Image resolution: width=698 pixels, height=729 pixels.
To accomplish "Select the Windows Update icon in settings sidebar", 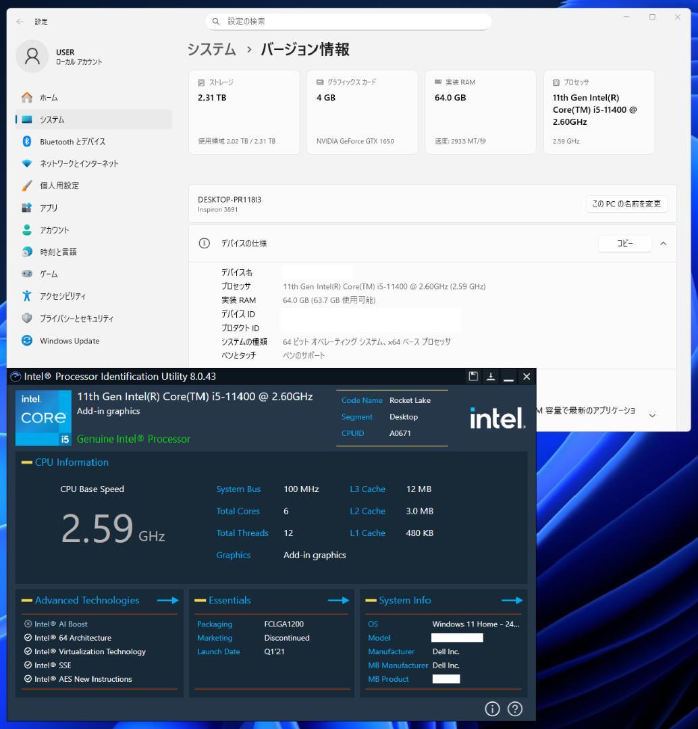I will [27, 341].
